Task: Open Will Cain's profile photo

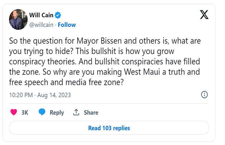Action: click(18, 19)
